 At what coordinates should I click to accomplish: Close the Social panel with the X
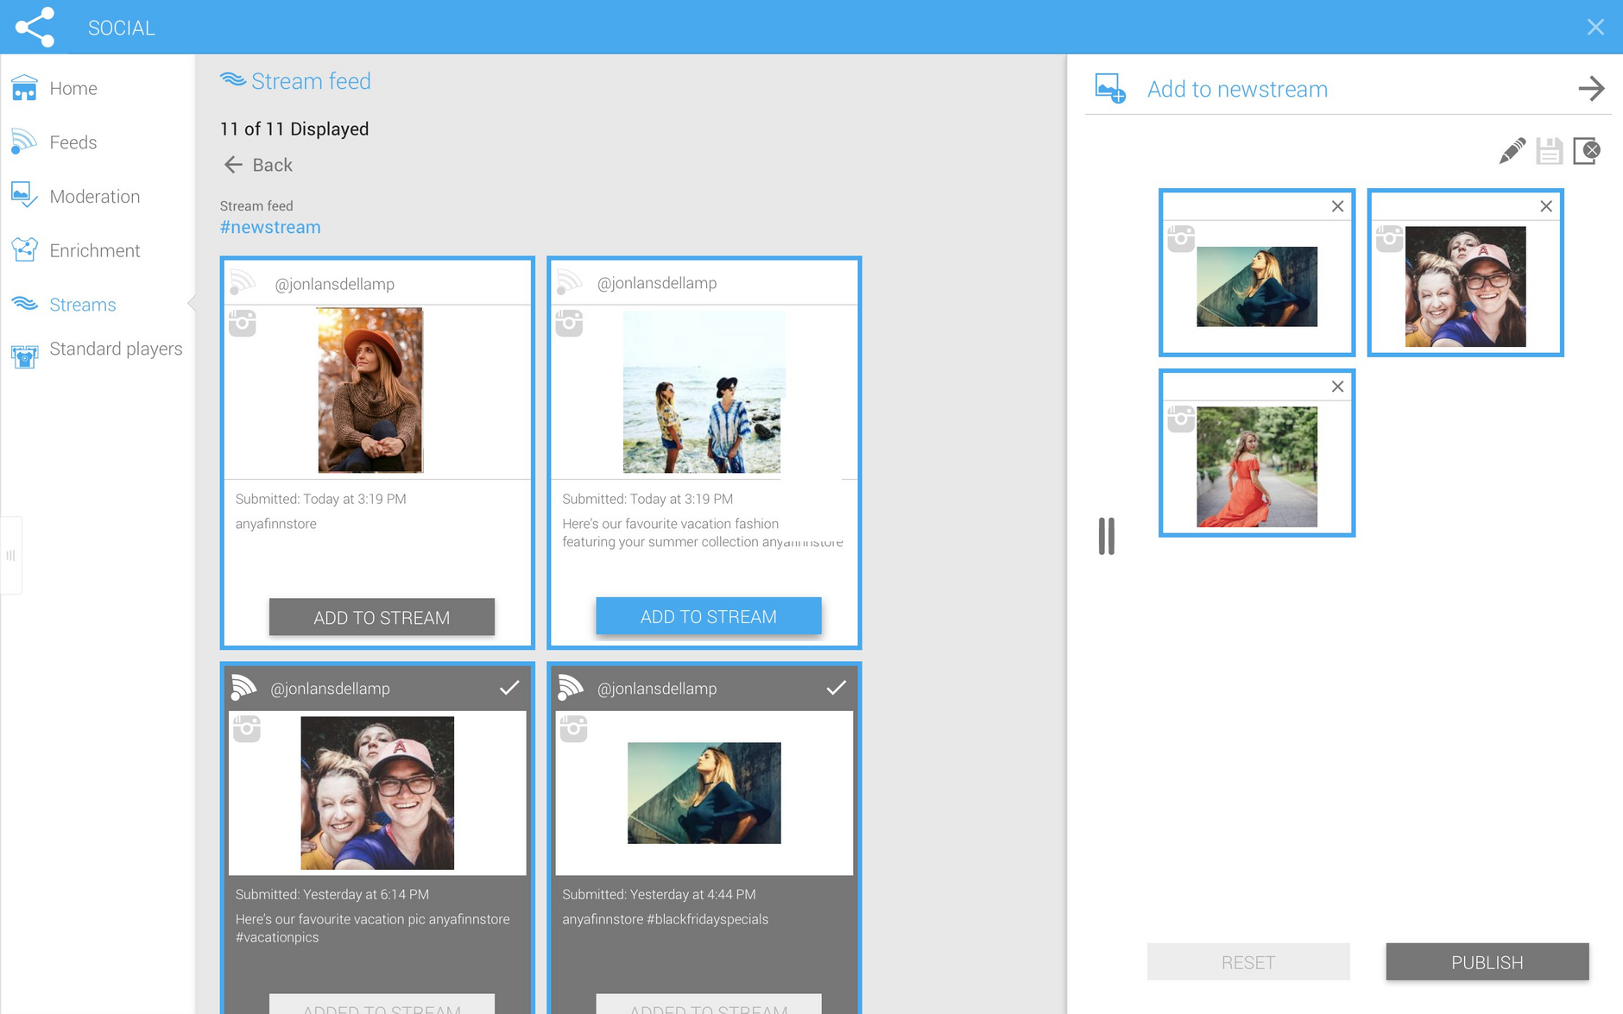1595,27
